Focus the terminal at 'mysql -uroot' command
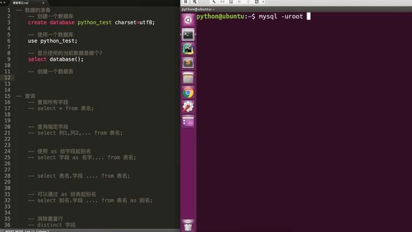This screenshot has height=232, width=412. point(281,16)
